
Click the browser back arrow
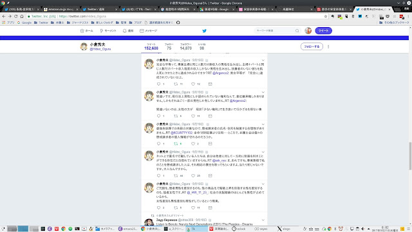pyautogui.click(x=4, y=16)
